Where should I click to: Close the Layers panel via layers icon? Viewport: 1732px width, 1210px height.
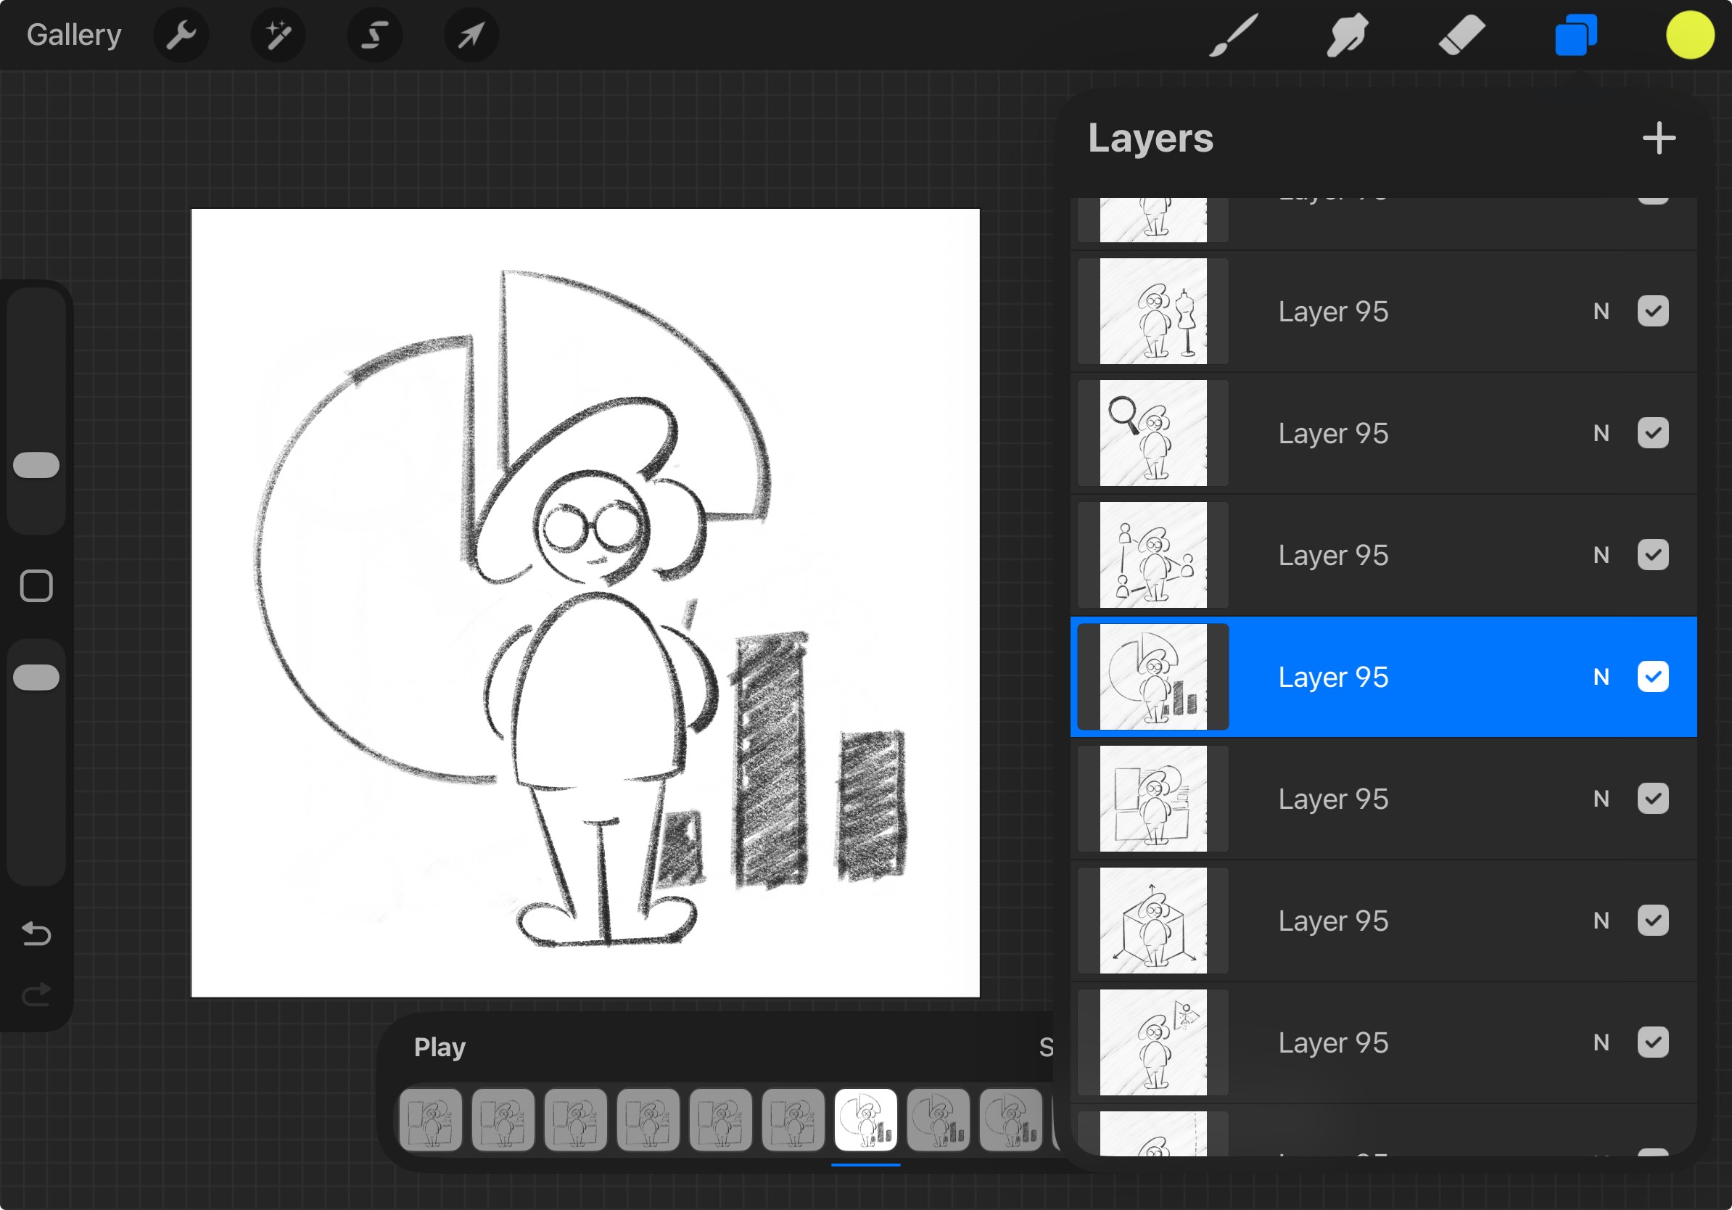[x=1575, y=35]
